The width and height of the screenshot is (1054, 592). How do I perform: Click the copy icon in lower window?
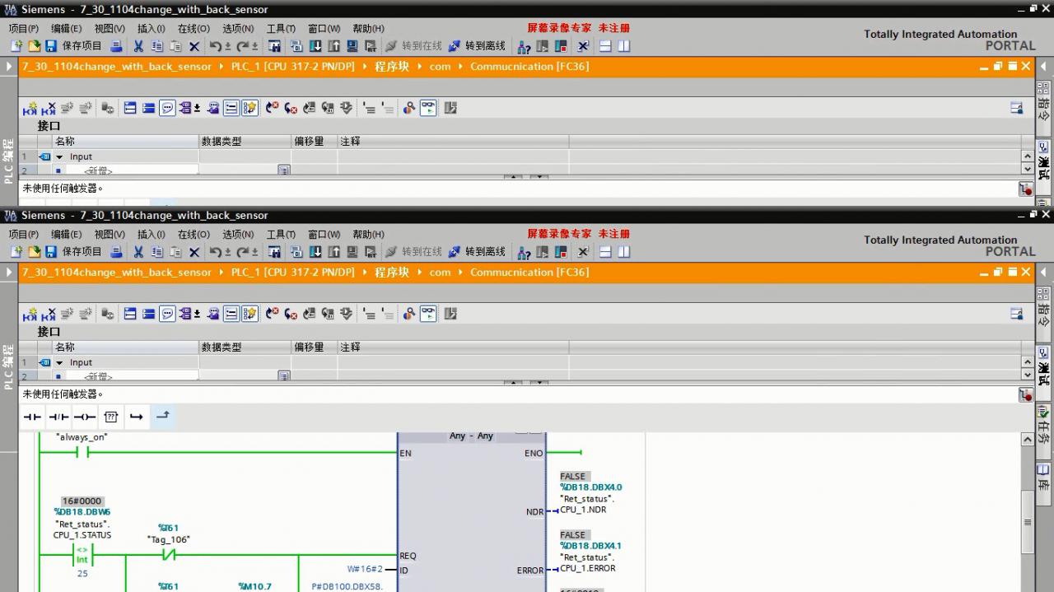pos(156,252)
